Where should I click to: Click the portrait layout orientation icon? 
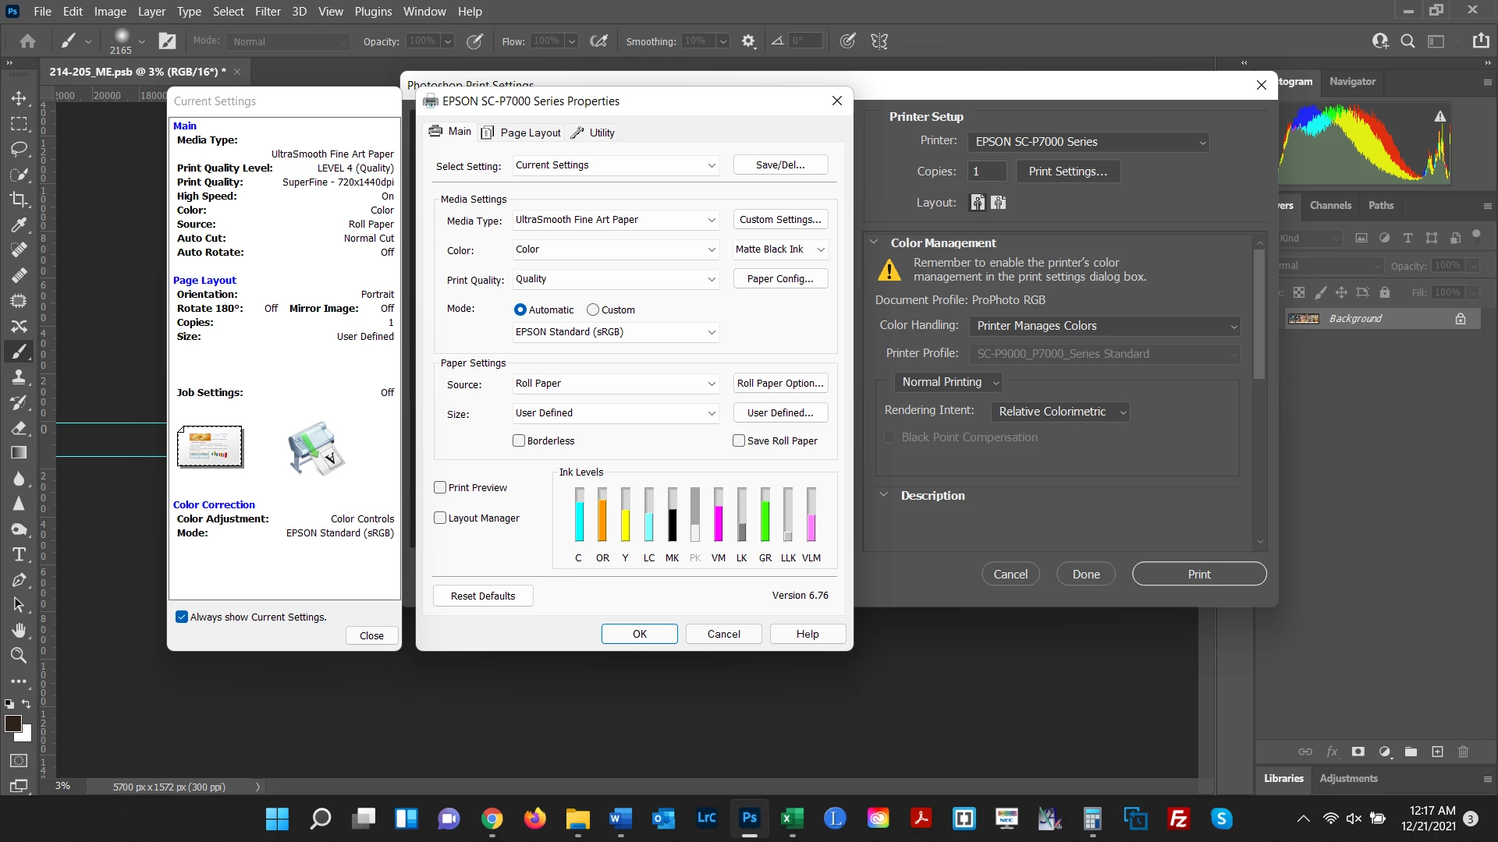click(978, 203)
